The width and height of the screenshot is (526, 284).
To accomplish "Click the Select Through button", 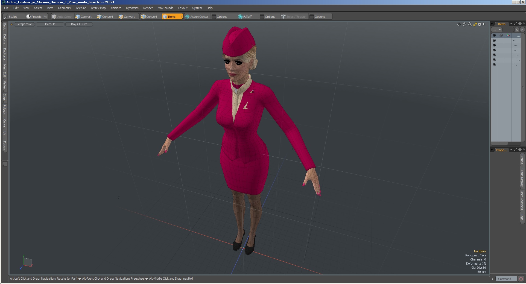I will [294, 17].
